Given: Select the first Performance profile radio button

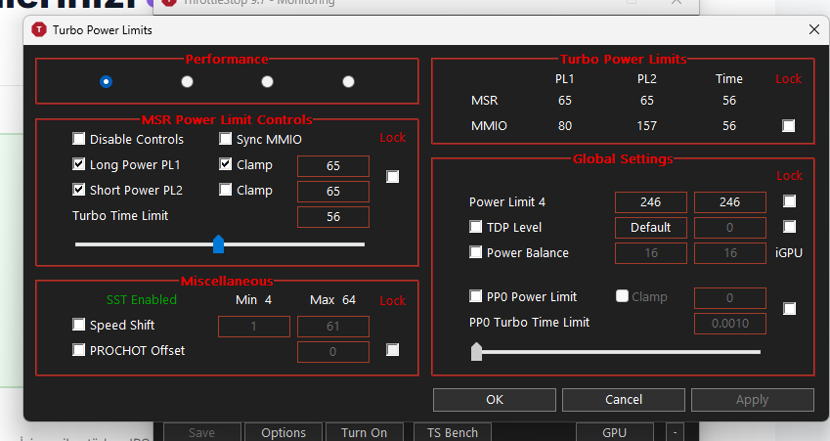Looking at the screenshot, I should (x=106, y=81).
